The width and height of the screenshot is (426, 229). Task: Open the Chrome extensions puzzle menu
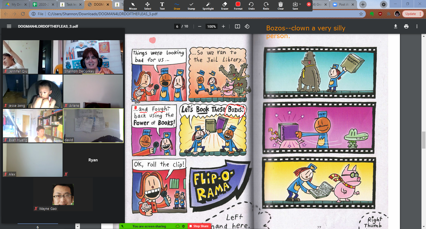389,14
